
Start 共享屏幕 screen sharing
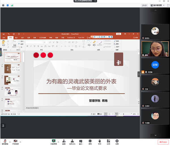[54, 141]
